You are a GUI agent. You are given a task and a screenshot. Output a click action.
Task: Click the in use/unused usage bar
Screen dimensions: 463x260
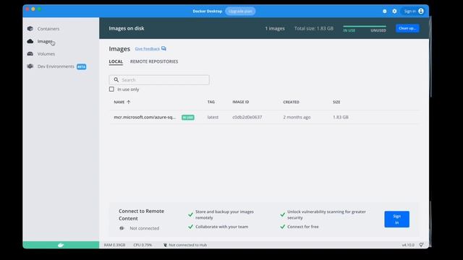(x=365, y=27)
